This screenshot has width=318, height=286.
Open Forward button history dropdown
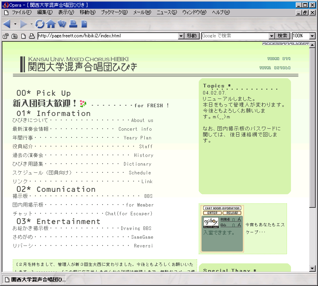(31, 24)
